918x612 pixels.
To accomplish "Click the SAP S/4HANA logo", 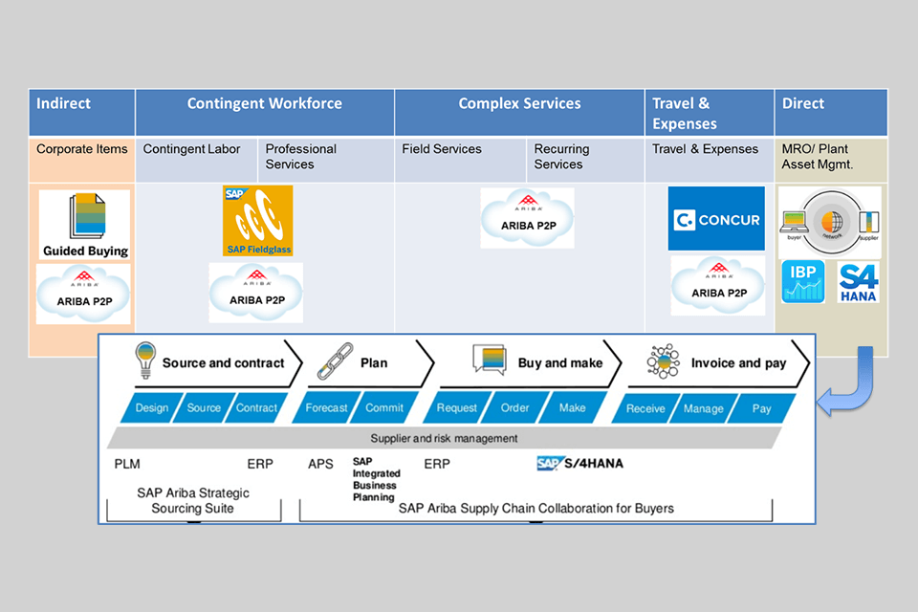I will pyautogui.click(x=579, y=463).
